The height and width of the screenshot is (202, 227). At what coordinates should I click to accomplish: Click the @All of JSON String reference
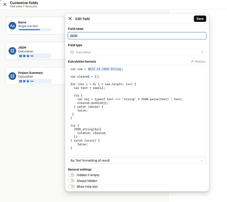coord(104,69)
